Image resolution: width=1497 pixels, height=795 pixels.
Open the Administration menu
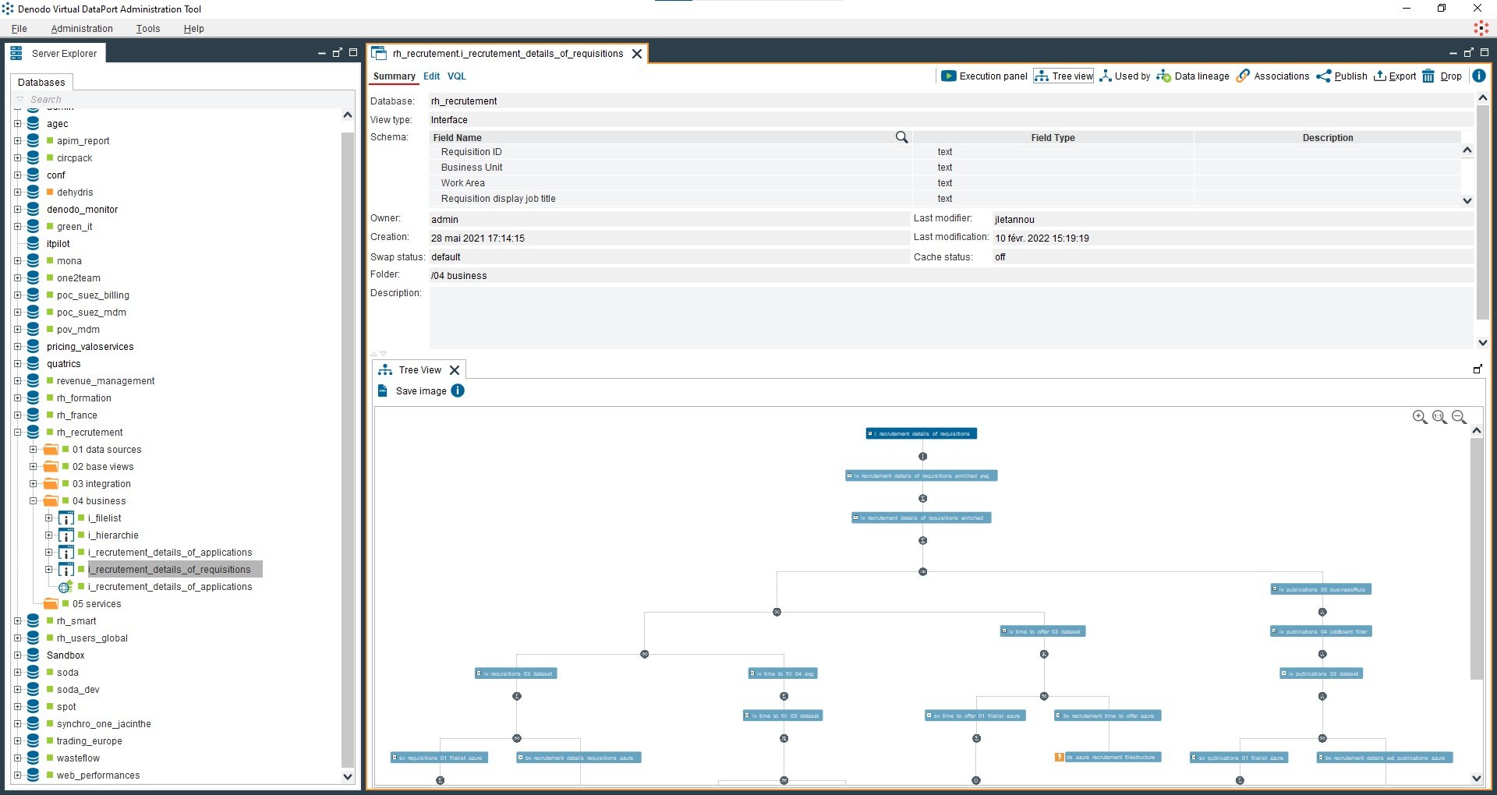coord(82,29)
